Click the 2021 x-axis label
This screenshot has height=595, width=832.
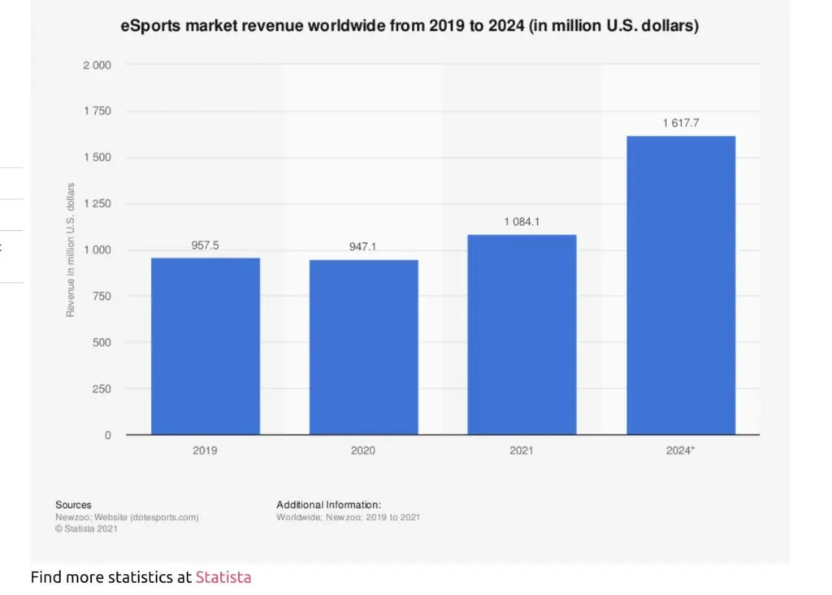[x=522, y=450]
